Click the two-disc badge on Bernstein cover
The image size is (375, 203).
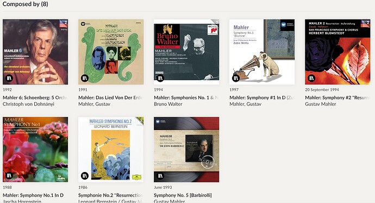(x=140, y=120)
